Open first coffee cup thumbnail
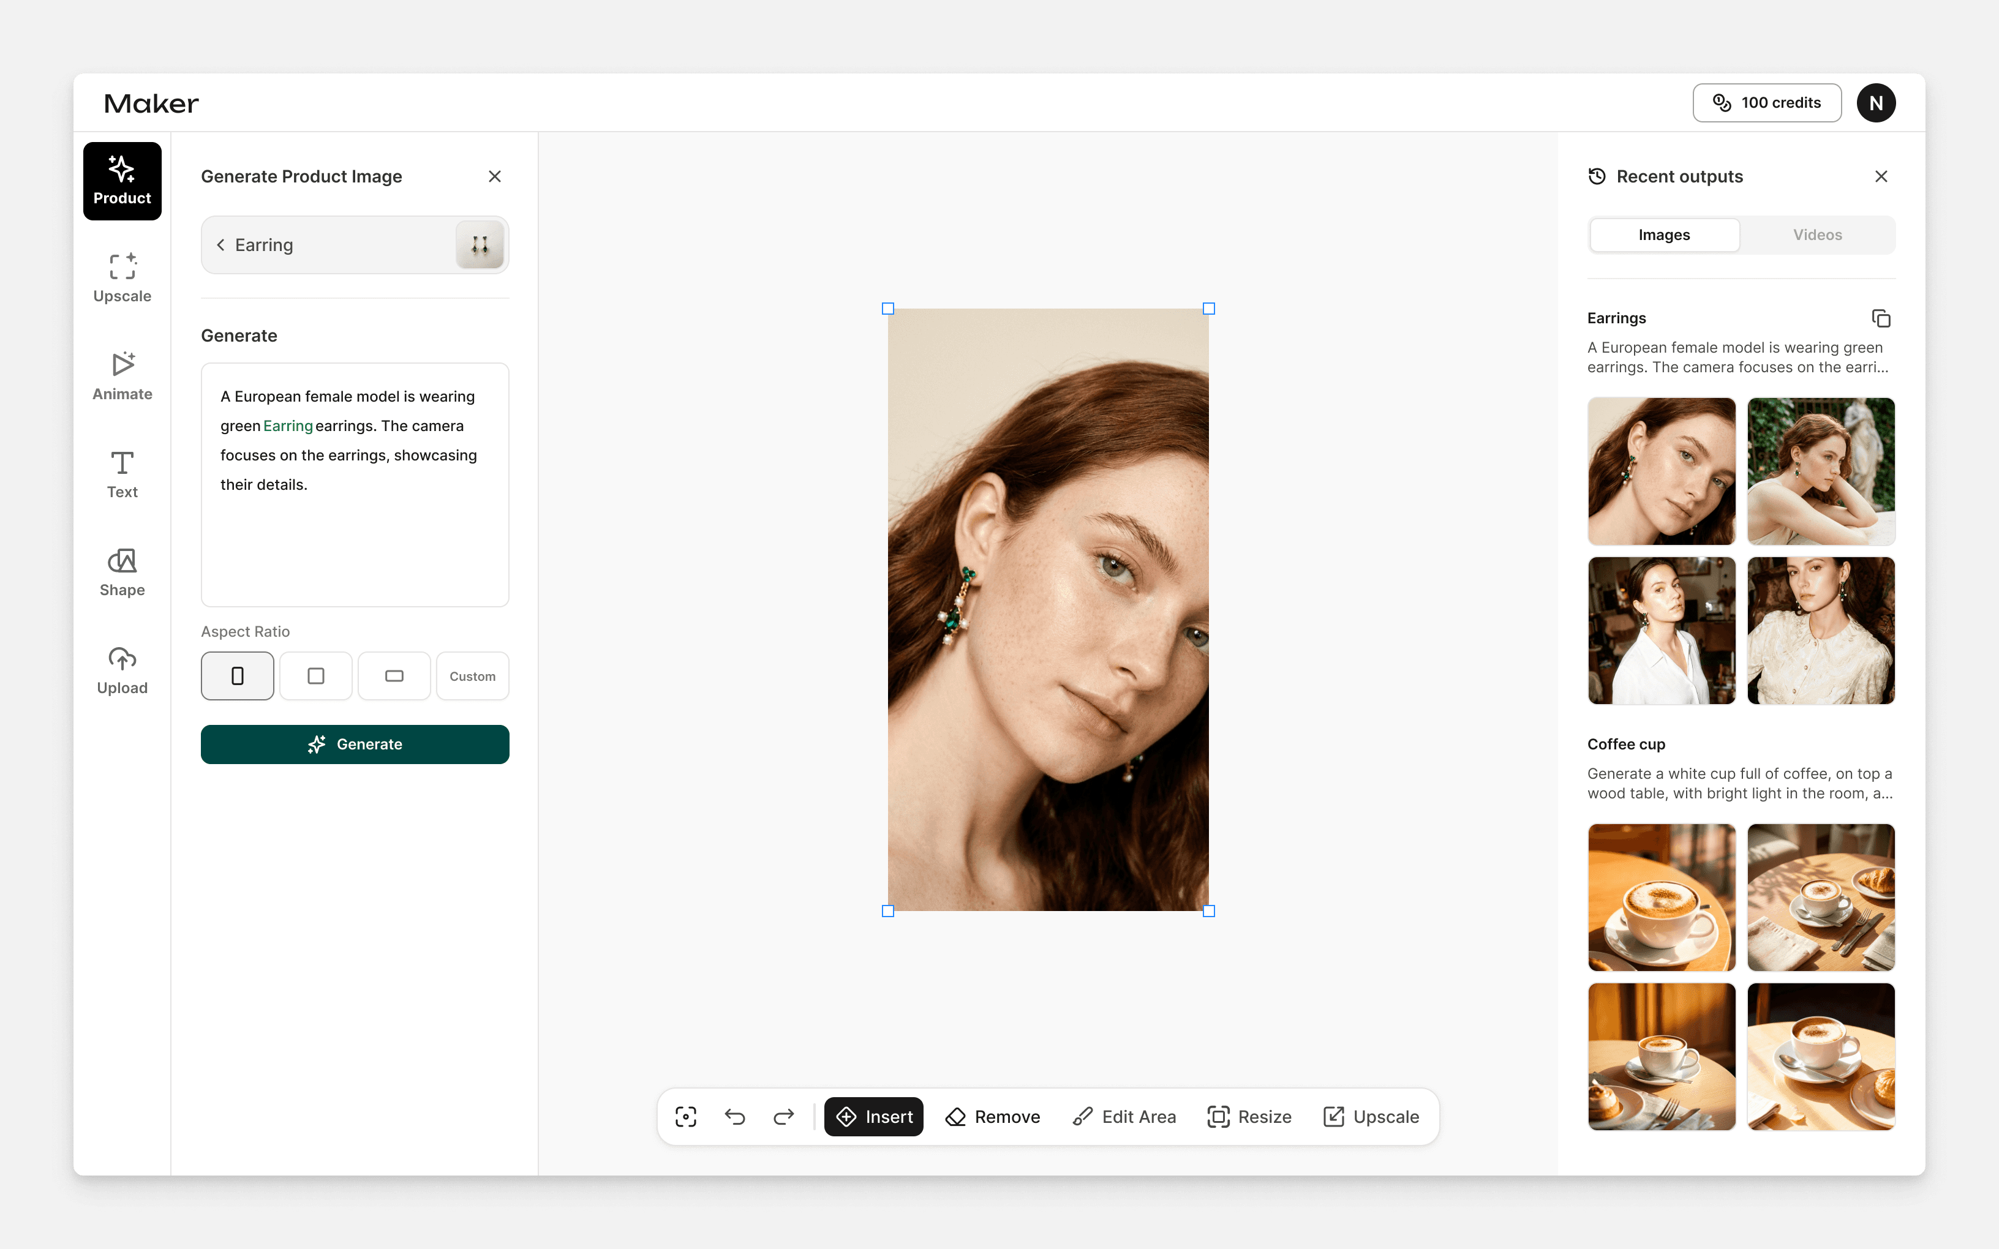1999x1249 pixels. 1661,897
